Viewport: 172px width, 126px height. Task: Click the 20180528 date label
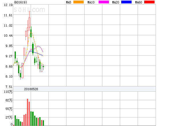click(x=31, y=89)
